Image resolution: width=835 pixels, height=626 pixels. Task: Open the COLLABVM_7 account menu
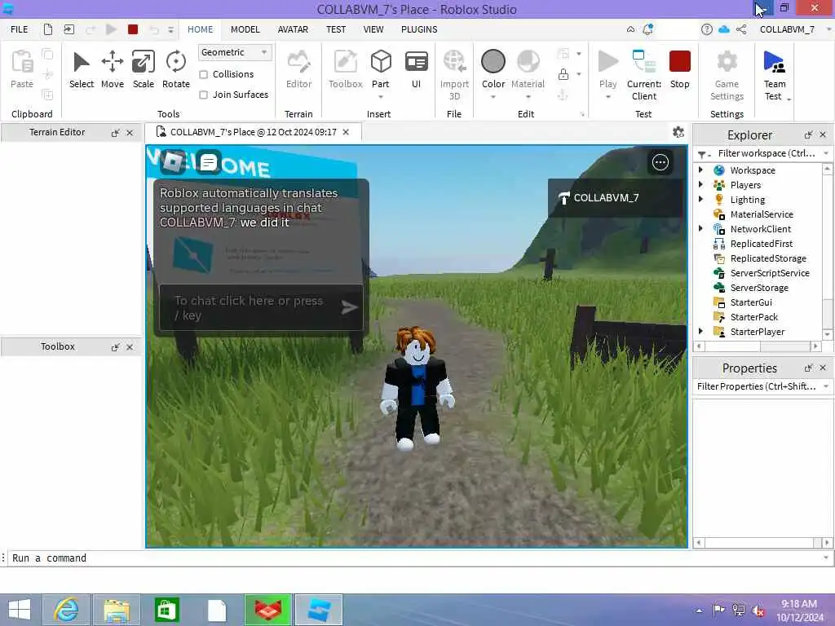787,29
